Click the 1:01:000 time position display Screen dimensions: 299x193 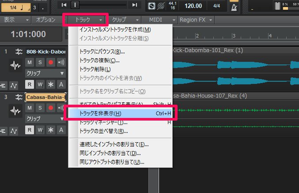[x=29, y=34]
